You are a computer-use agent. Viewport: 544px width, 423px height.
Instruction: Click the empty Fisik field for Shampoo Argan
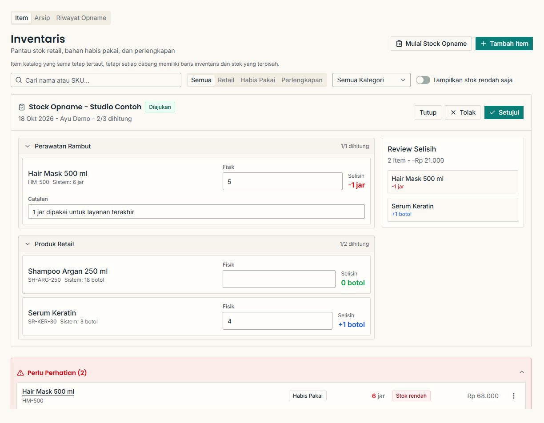pos(279,279)
